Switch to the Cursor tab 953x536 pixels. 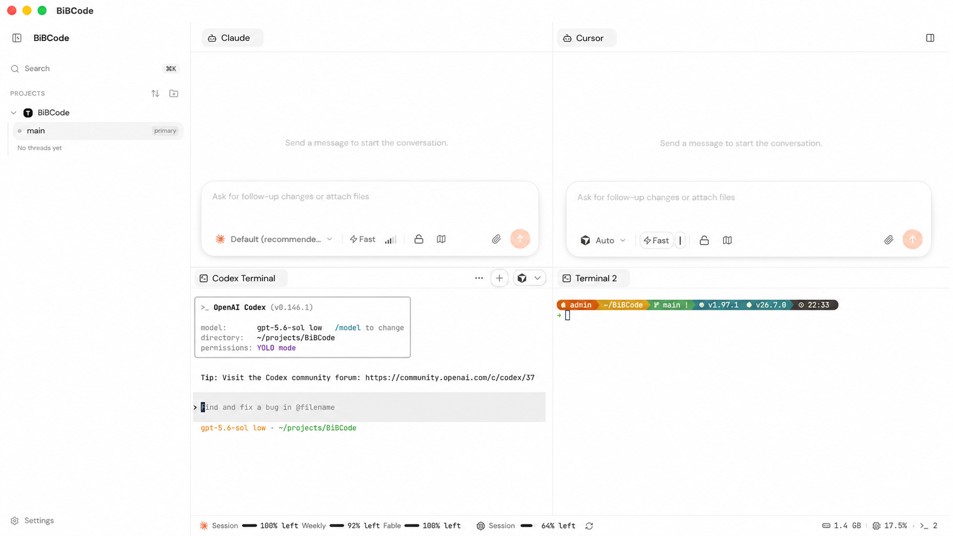pos(587,38)
